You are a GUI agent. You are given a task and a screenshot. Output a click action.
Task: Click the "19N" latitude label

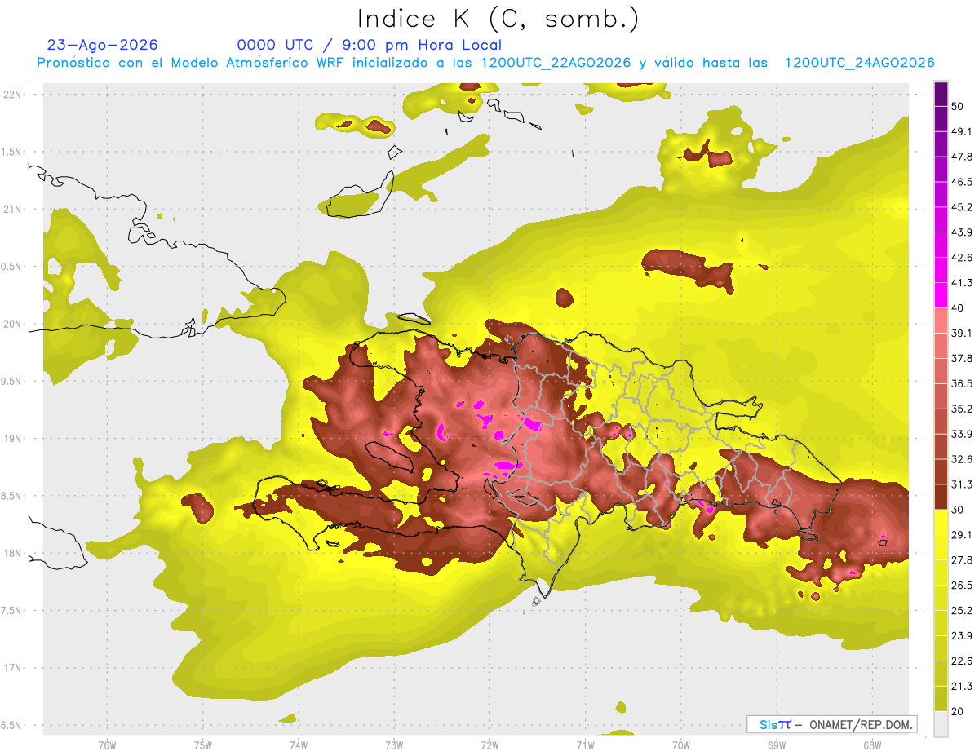coord(12,438)
